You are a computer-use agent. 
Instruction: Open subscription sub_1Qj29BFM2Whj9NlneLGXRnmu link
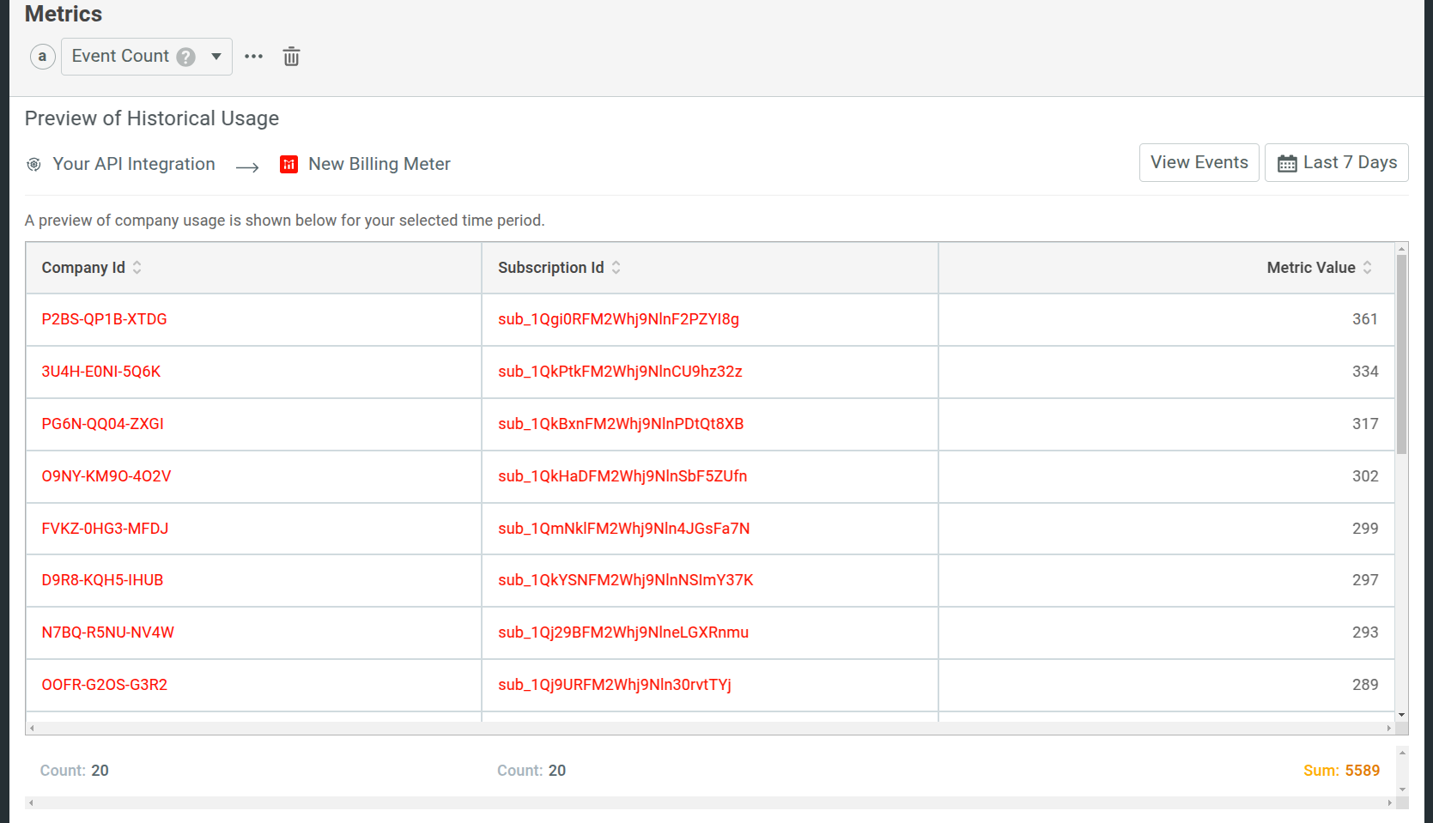click(622, 632)
